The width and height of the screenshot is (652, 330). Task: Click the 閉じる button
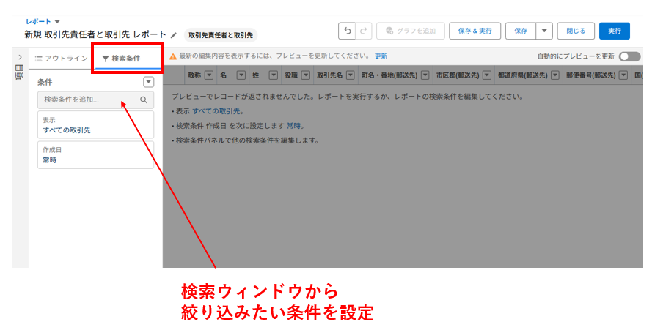click(x=576, y=31)
